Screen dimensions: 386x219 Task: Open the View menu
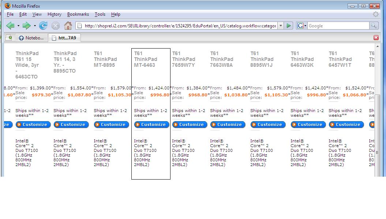click(x=37, y=14)
